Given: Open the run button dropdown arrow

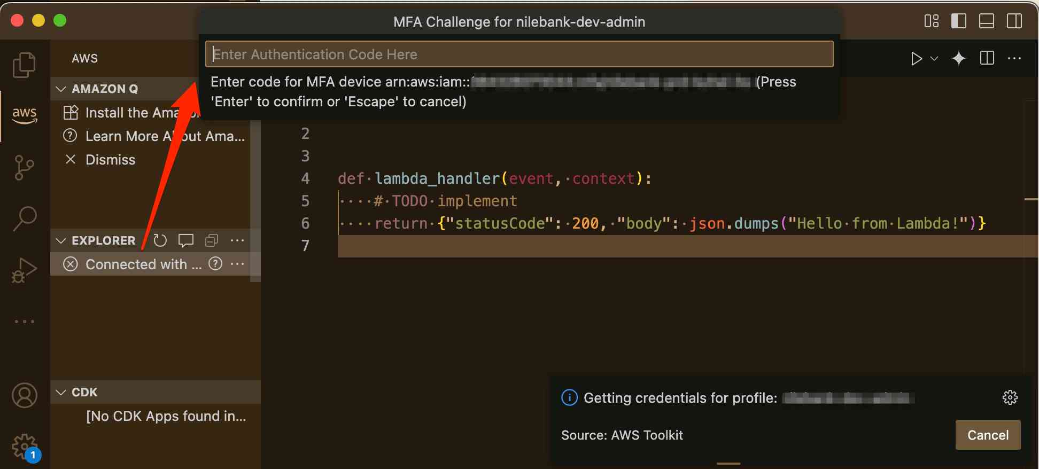Looking at the screenshot, I should pos(934,59).
